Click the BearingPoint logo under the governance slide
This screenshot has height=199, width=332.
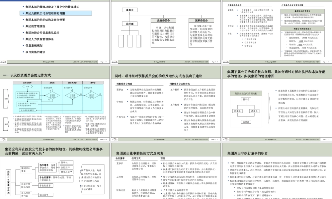226,139
